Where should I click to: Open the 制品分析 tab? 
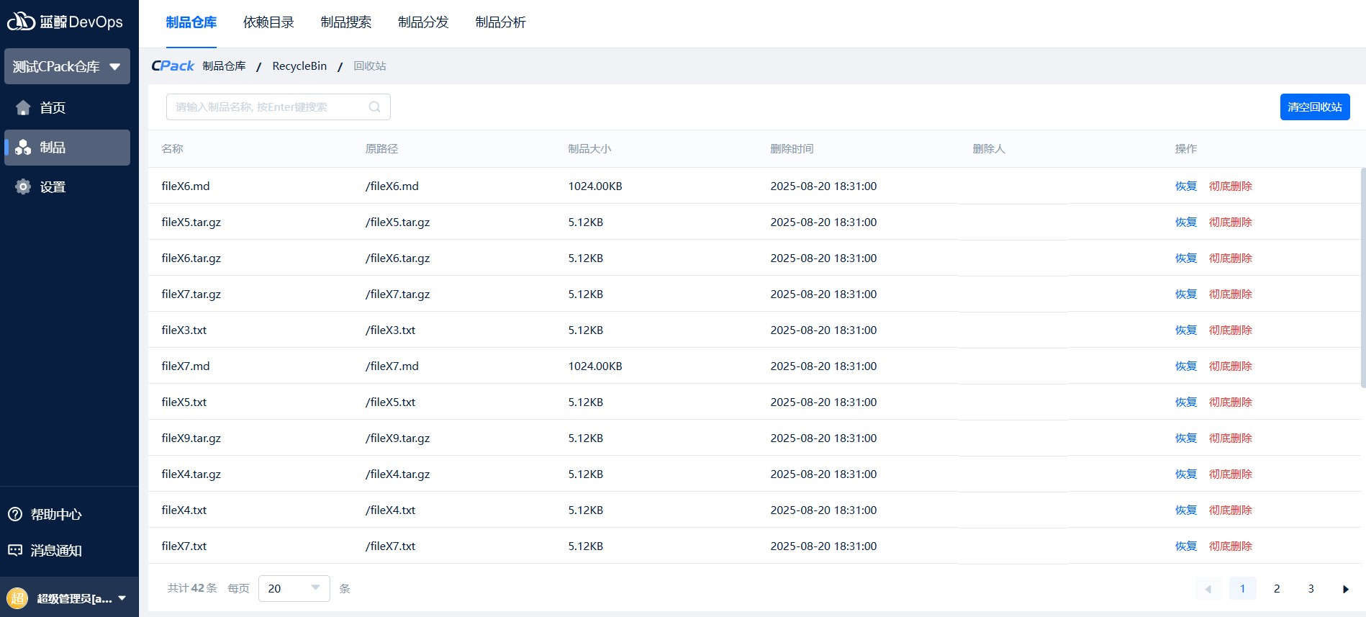[500, 22]
